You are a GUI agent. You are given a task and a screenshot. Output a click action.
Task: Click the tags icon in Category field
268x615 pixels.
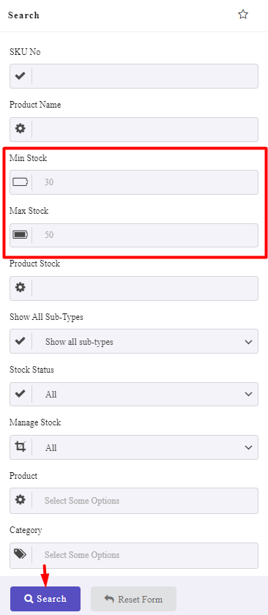[20, 553]
